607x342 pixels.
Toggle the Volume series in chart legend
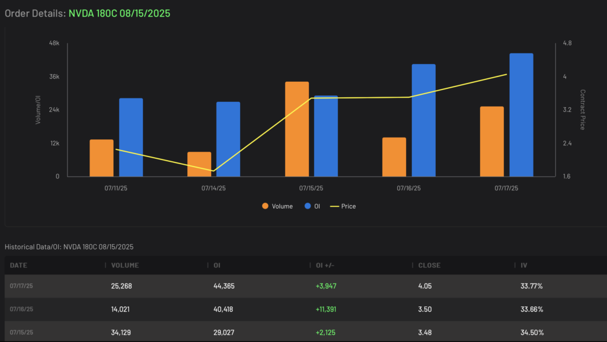(277, 206)
